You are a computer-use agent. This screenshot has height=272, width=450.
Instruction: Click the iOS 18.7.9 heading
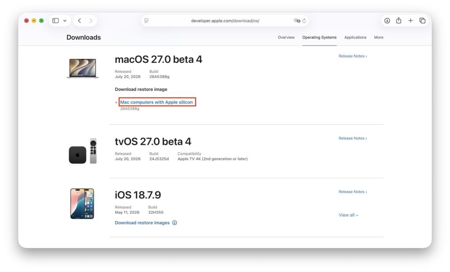(138, 195)
